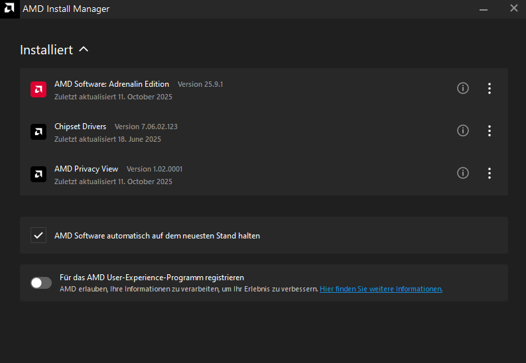526x363 pixels.
Task: Collapse the Installiert section
Action: click(x=84, y=50)
